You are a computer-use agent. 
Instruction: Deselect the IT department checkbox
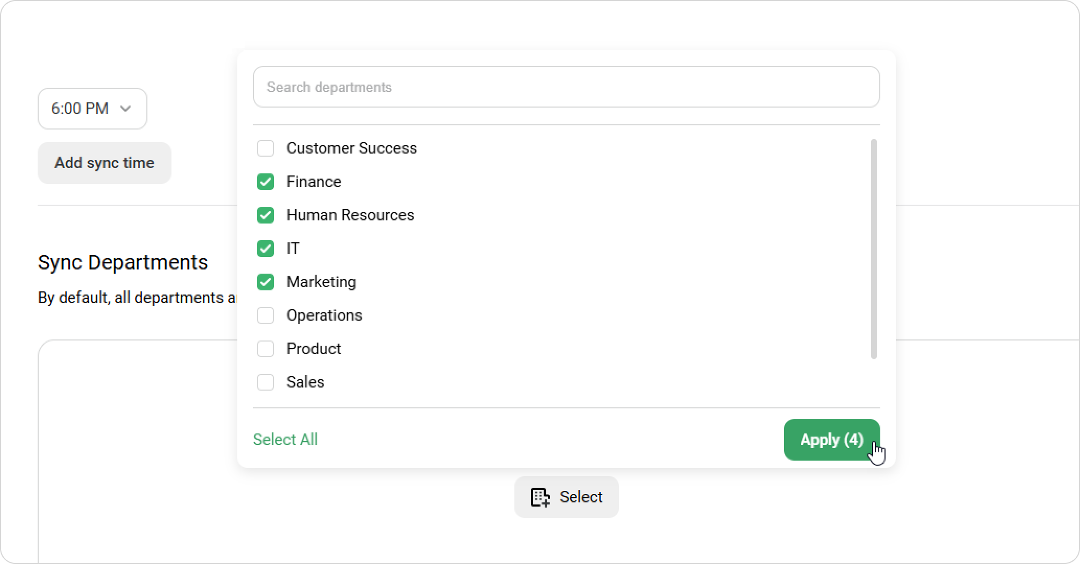266,249
